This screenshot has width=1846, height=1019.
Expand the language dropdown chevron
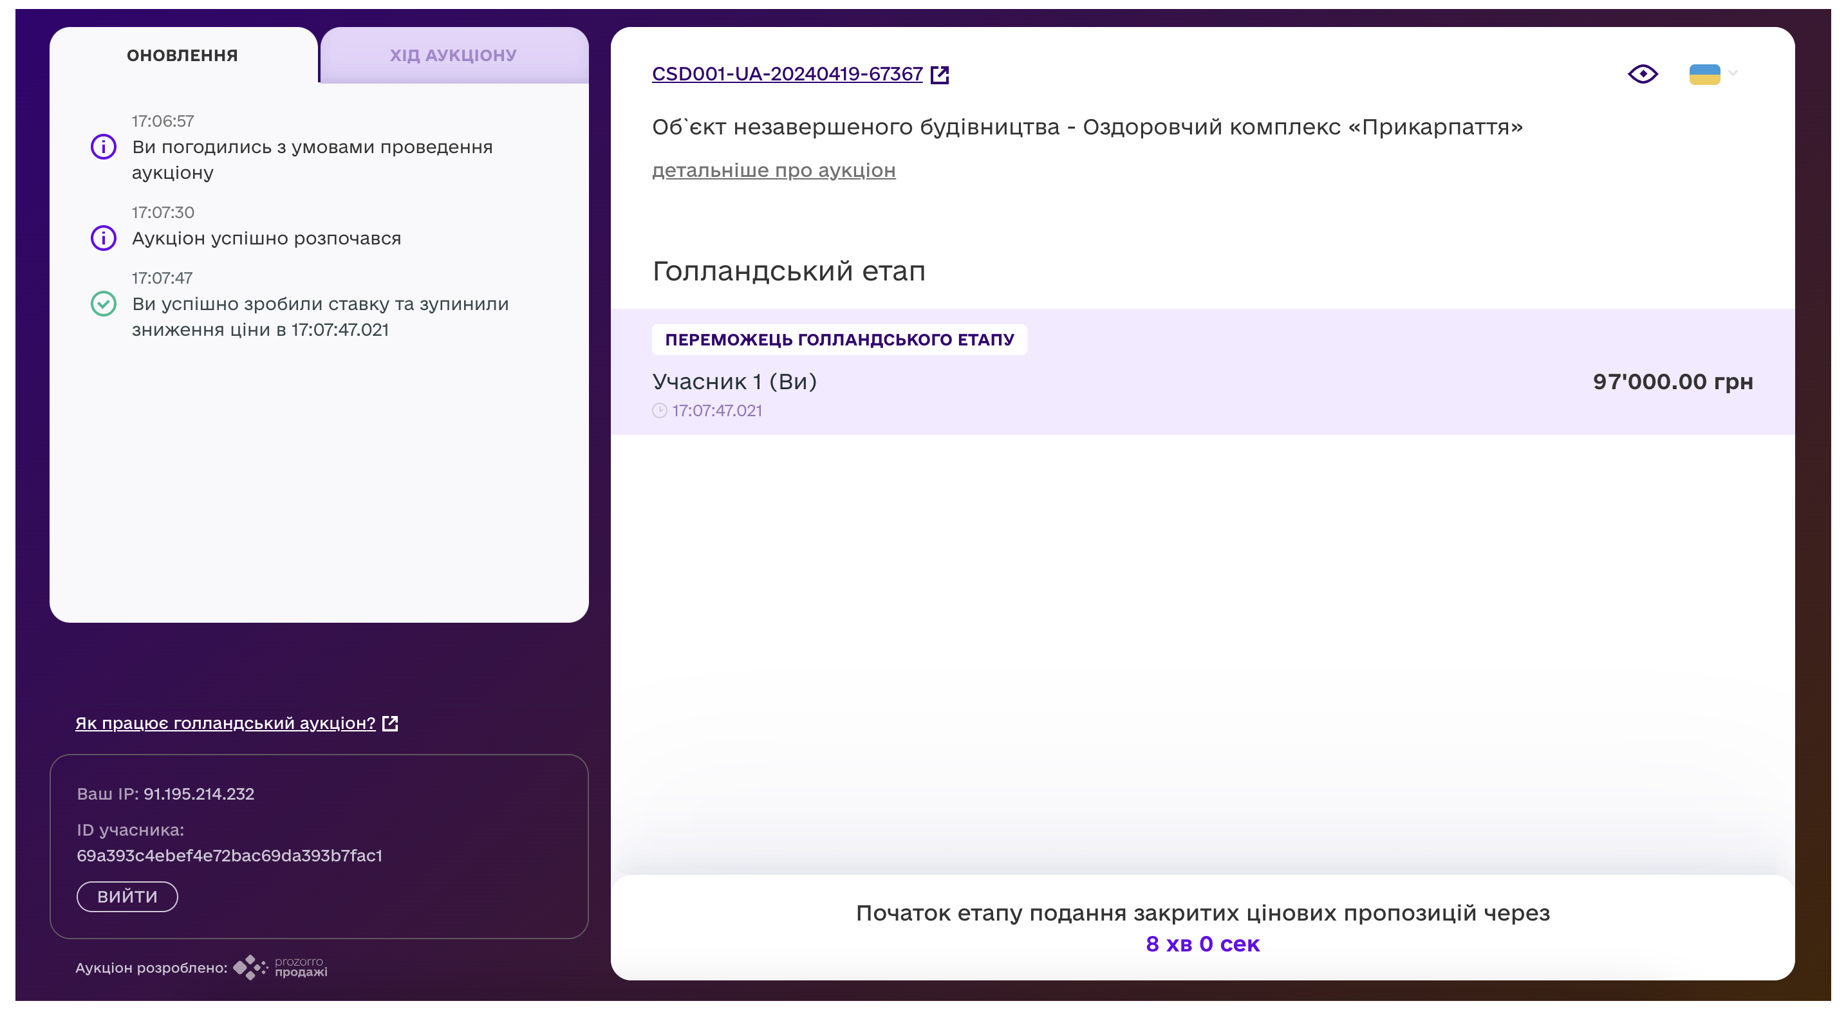1733,73
